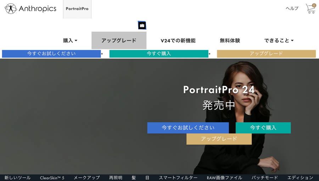Select the PortraitPro product tab
Image resolution: width=319 pixels, height=181 pixels.
(x=77, y=9)
